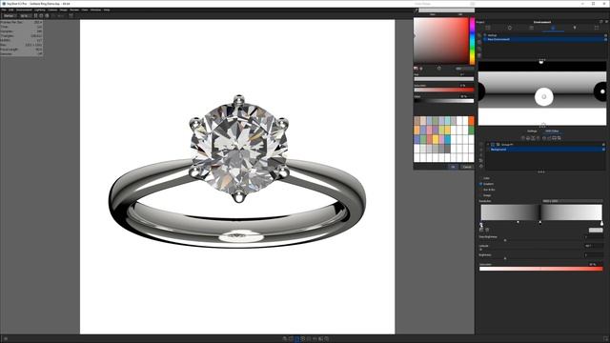
Task: Click the Saturation gradient slider in the HDRI Editor panel
Action: 540,269
